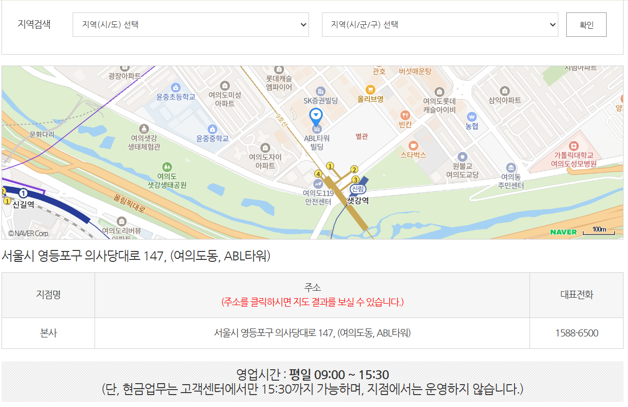This screenshot has width=628, height=407.
Task: Open the 지역(시/도) 선택 dropdown
Action: 191,24
